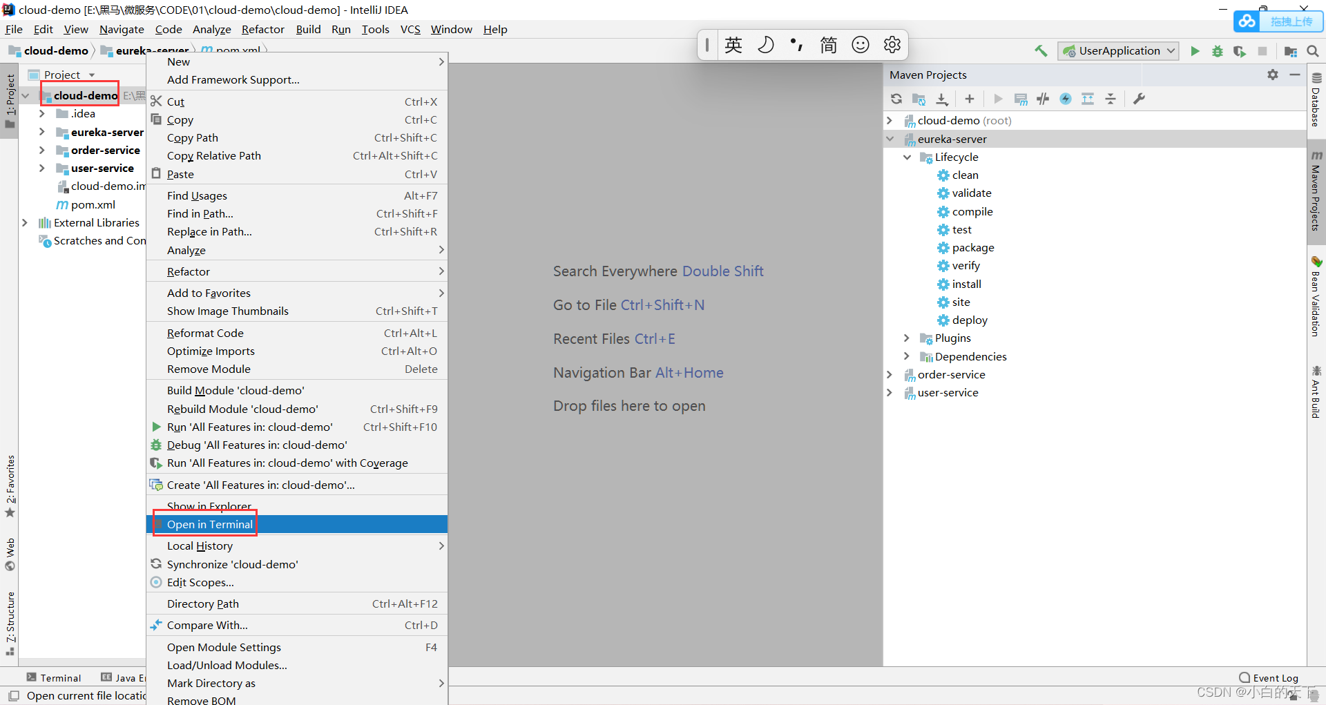This screenshot has width=1326, height=705.
Task: Run UserApplication with coverage icon
Action: click(1240, 50)
